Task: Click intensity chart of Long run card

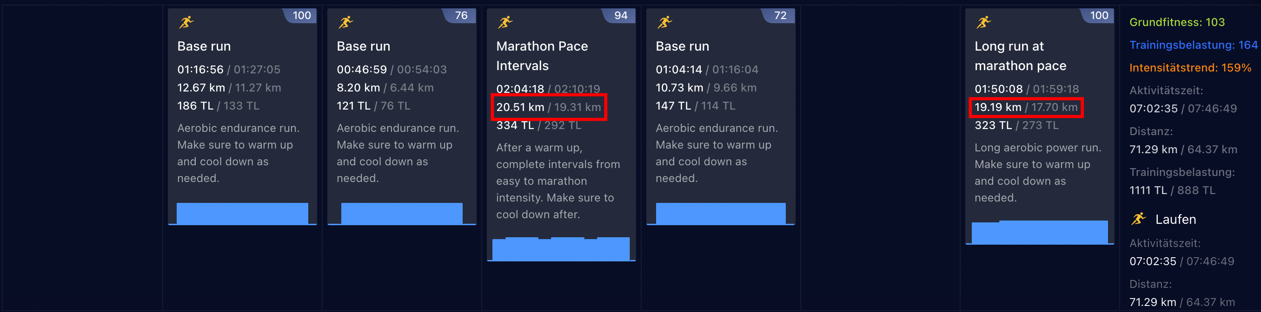Action: pos(1039,232)
